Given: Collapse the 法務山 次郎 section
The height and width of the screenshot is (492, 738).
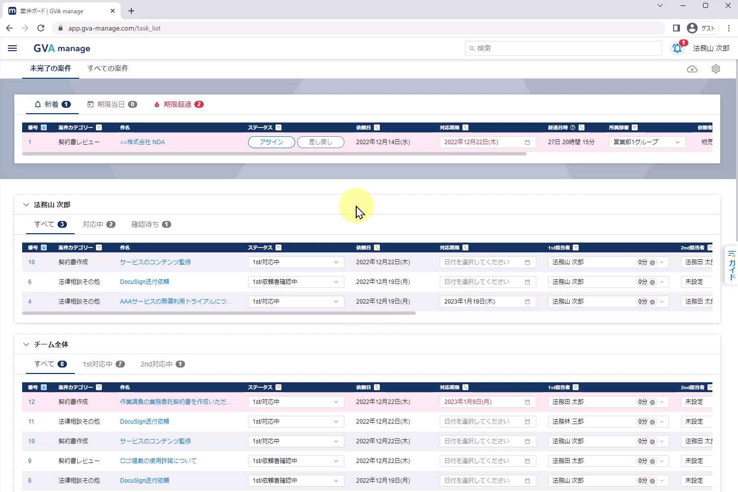Looking at the screenshot, I should tap(26, 205).
